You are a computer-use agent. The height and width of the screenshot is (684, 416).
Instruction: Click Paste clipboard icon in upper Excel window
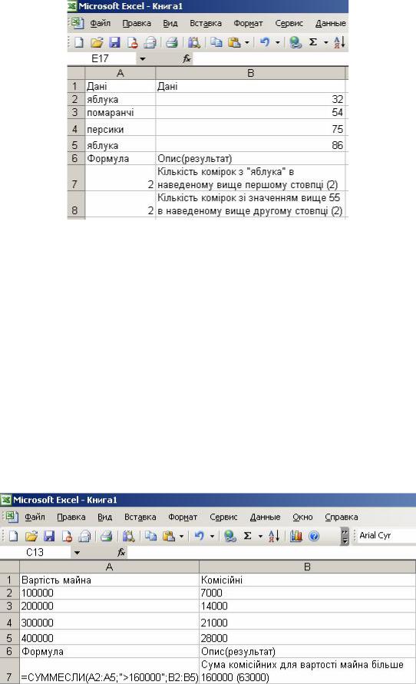pos(234,42)
